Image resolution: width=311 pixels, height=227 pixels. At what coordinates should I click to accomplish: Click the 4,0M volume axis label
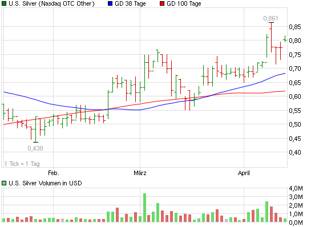pyautogui.click(x=296, y=188)
